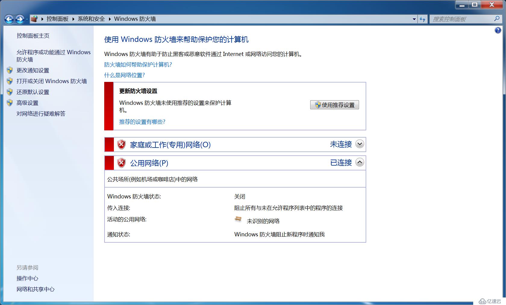Image resolution: width=506 pixels, height=305 pixels.
Task: Select 控制面板 breadcrumb item
Action: 58,19
